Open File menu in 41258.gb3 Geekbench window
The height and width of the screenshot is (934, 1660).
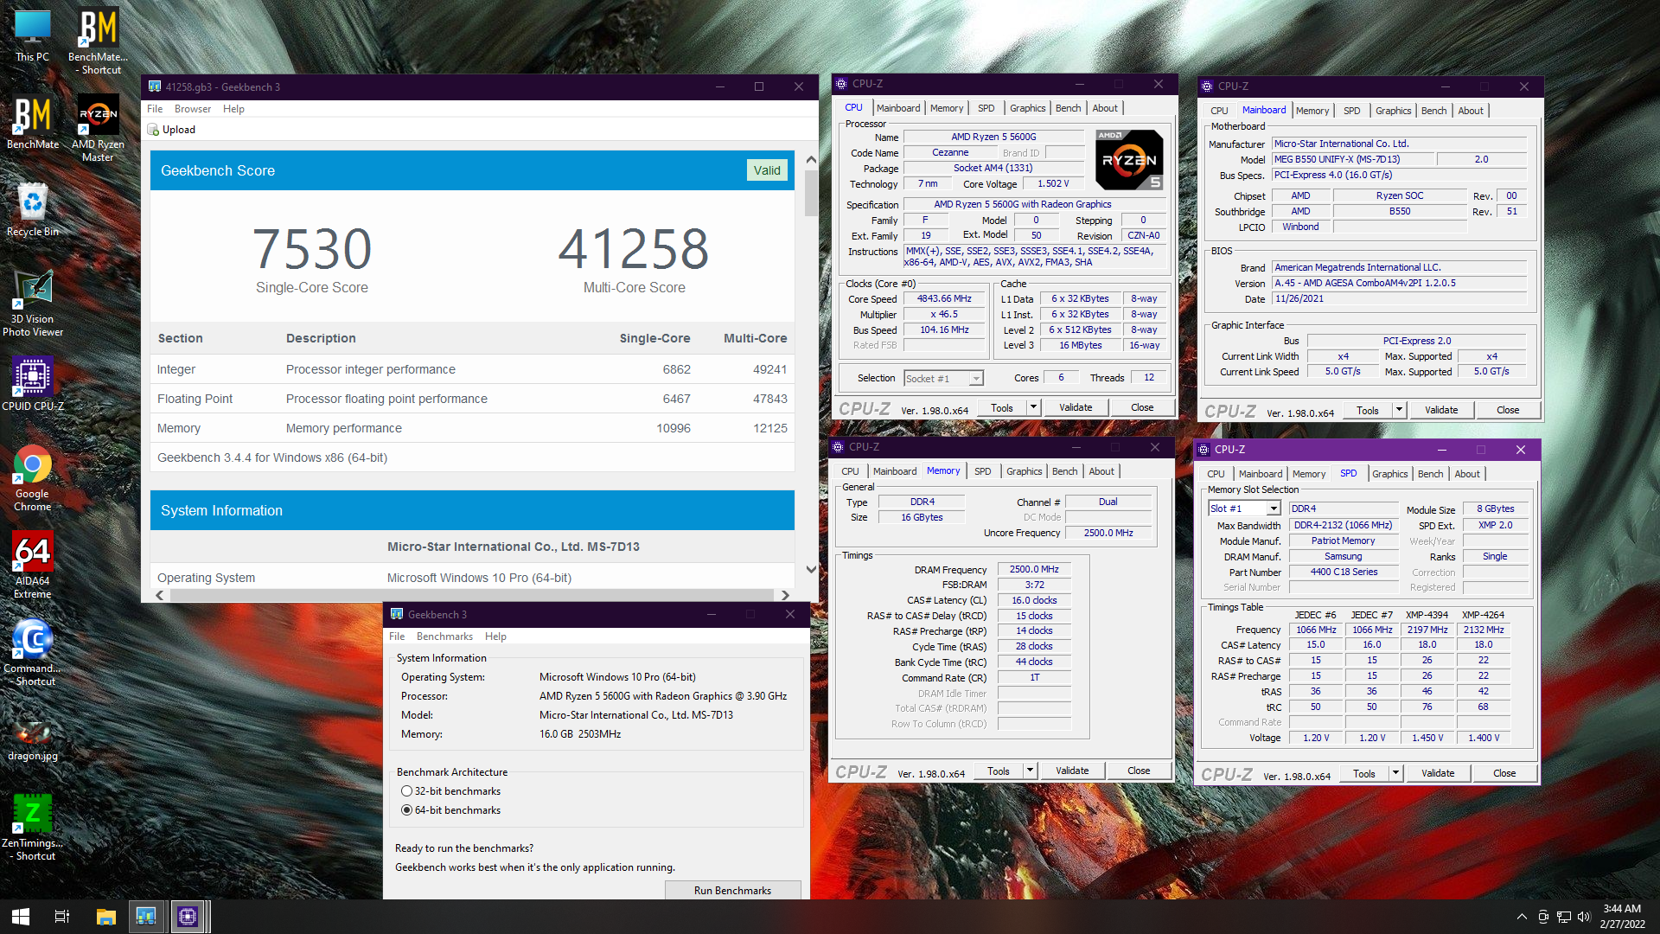pyautogui.click(x=155, y=109)
